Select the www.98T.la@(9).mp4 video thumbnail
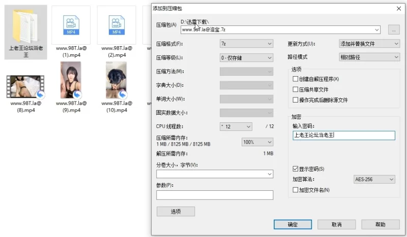 pyautogui.click(x=71, y=80)
